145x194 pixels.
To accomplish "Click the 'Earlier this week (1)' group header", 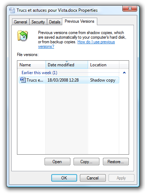I will 39,73.
